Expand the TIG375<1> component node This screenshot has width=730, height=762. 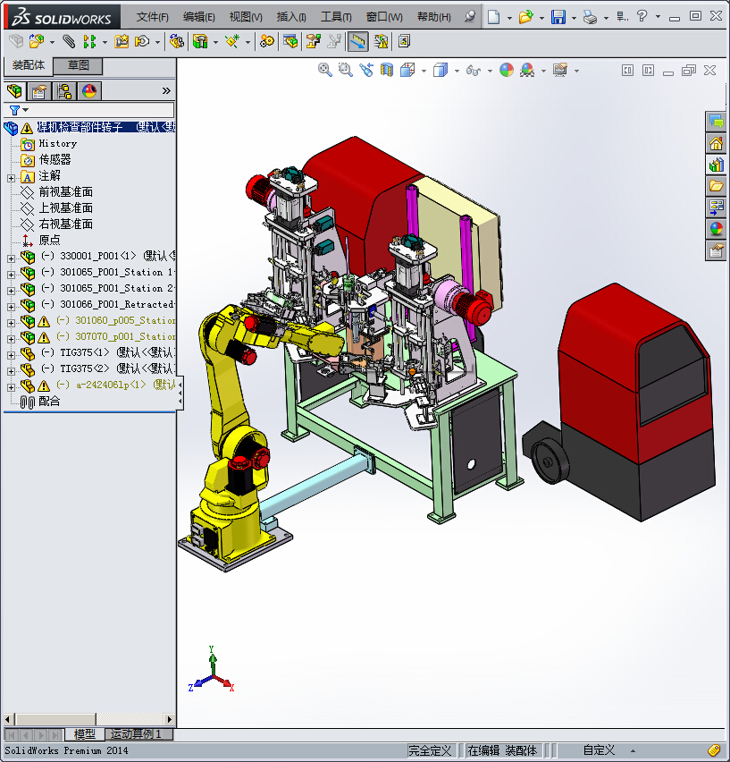[11, 355]
